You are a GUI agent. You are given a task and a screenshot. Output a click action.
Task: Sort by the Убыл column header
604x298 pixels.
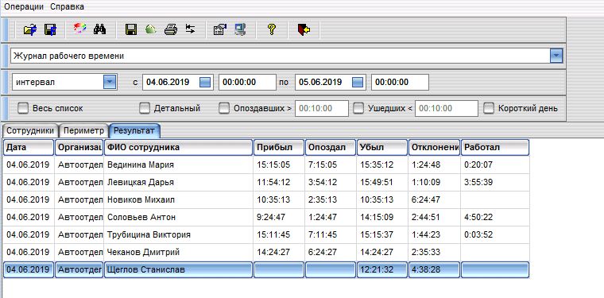coord(382,148)
